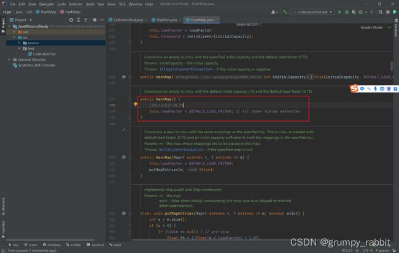Viewport: 399px width, 253px height.
Task: Click the red HashMap method breadcrumb
Action: tap(70, 12)
